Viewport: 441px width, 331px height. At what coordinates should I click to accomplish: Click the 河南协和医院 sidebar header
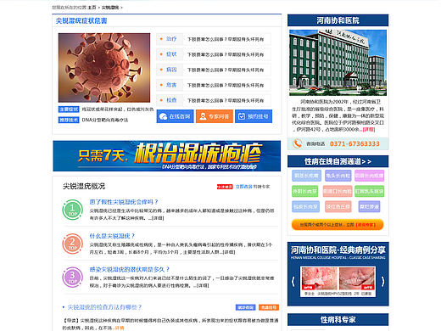[x=338, y=20]
